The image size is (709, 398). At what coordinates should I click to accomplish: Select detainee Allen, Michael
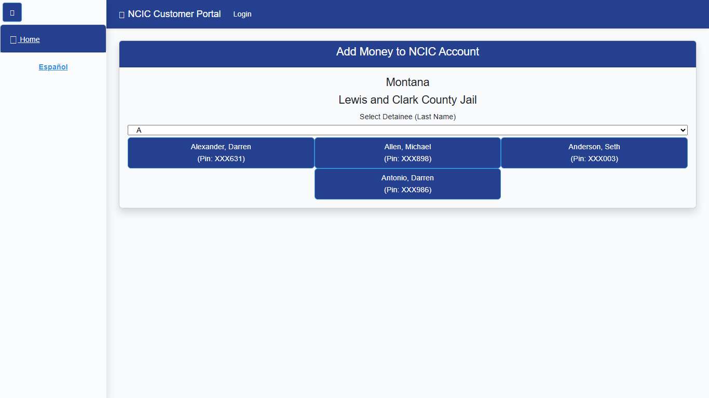407,152
